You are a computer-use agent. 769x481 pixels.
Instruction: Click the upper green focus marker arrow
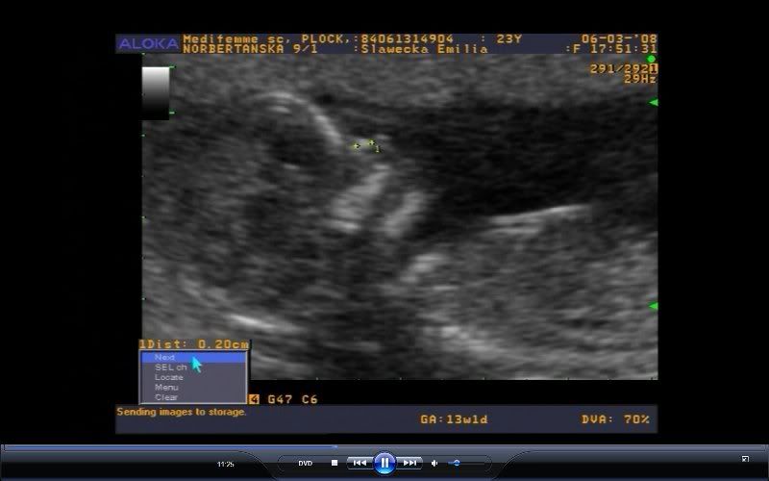[653, 103]
